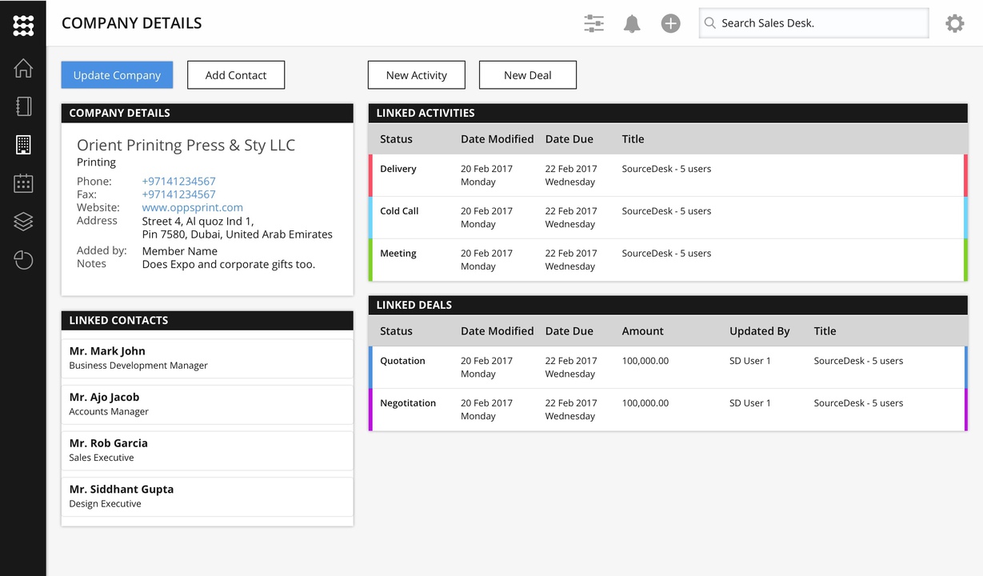Select the Companies building icon in sidebar
The image size is (983, 576).
tap(23, 145)
